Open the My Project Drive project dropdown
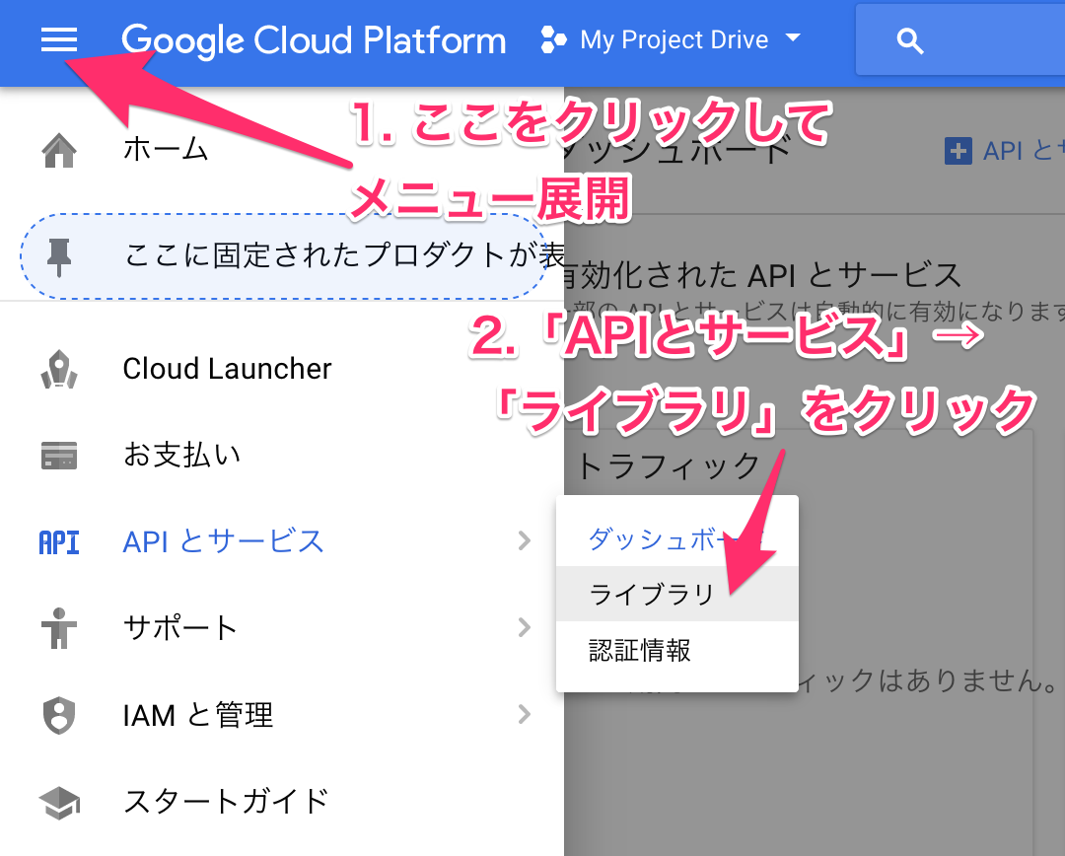This screenshot has width=1065, height=856. pos(793,39)
